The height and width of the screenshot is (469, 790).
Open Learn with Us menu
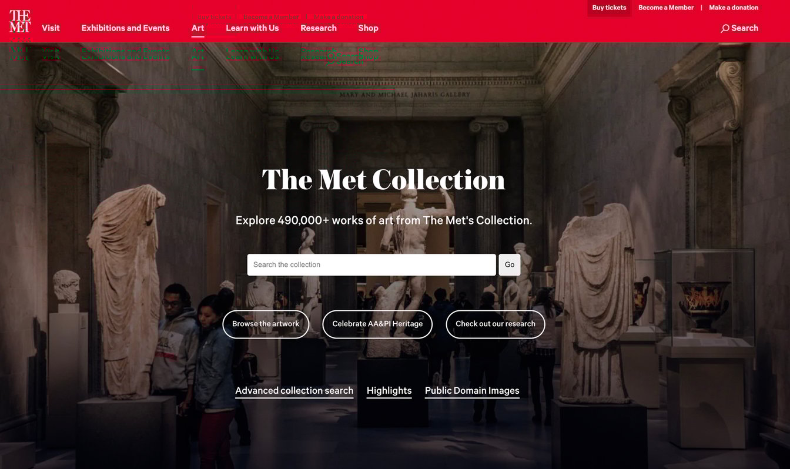pyautogui.click(x=252, y=28)
